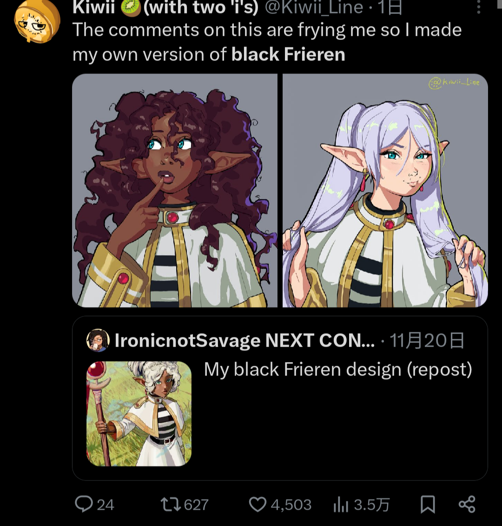Open view analytics bar chart icon
Screen dimensions: 502x526
tap(341, 505)
